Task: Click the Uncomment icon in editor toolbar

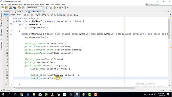Action: (77, 15)
